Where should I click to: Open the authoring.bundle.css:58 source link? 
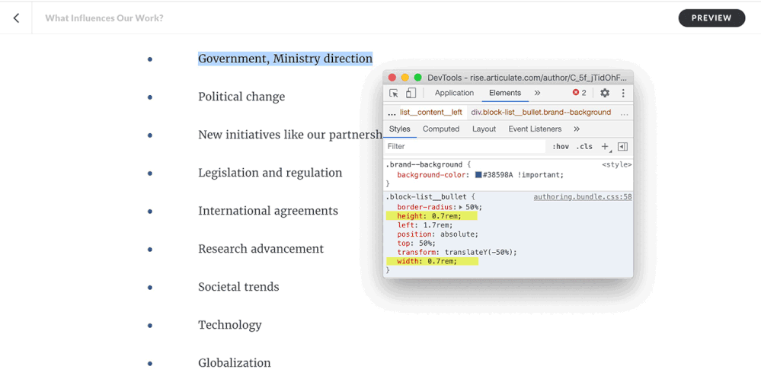coord(582,197)
